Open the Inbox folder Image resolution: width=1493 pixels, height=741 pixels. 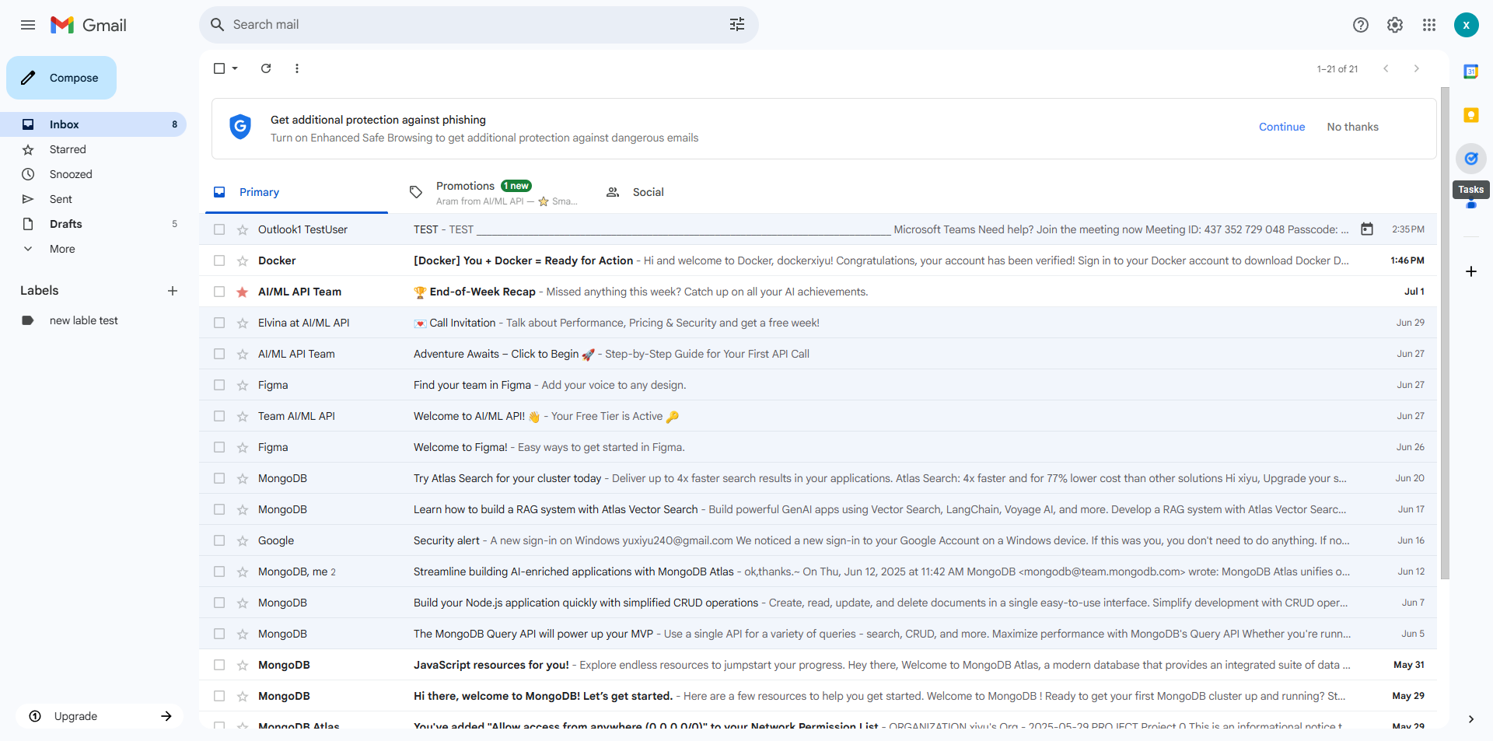point(93,124)
